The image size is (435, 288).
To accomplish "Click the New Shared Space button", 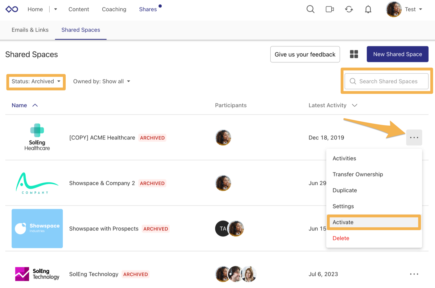I will 397,54.
